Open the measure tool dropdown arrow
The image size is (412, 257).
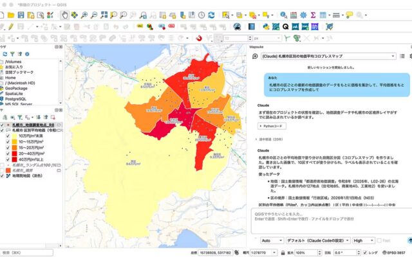point(342,15)
